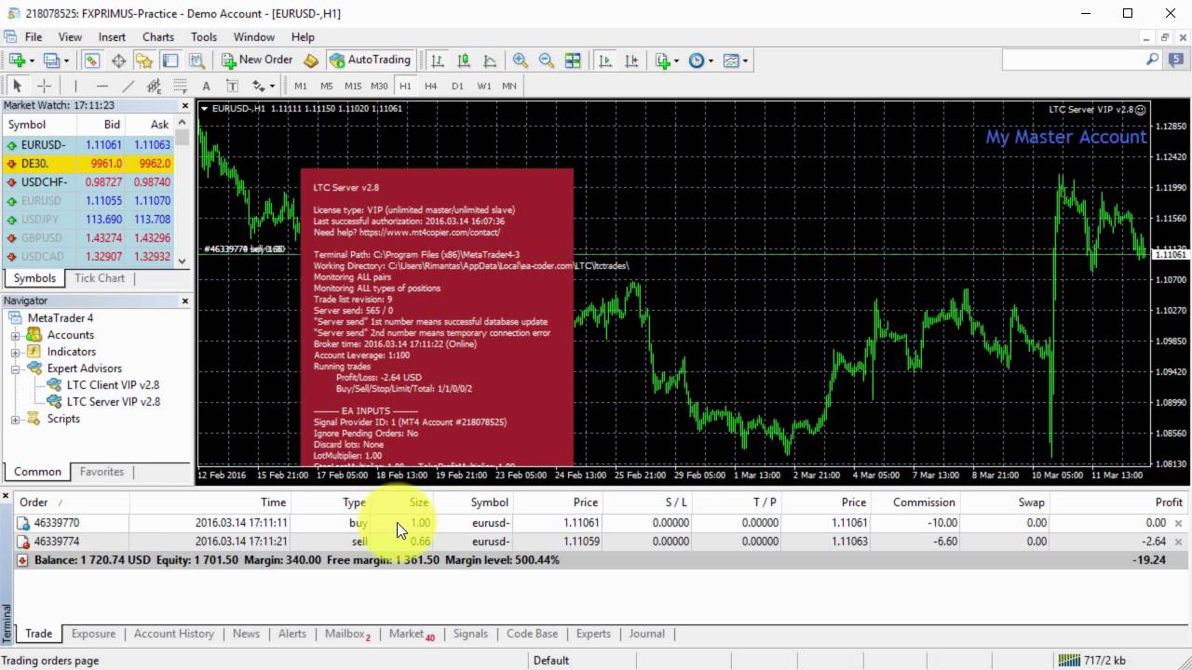This screenshot has width=1192, height=670.
Task: Open the Data Window crosshair icon
Action: coord(118,60)
